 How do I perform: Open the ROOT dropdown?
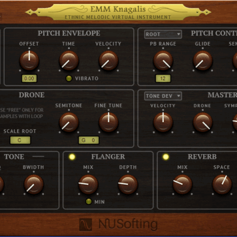[163, 34]
